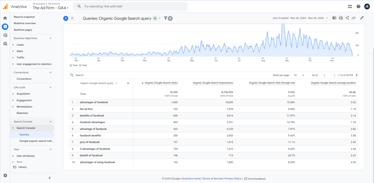Click the table Search input field

(x=95, y=75)
